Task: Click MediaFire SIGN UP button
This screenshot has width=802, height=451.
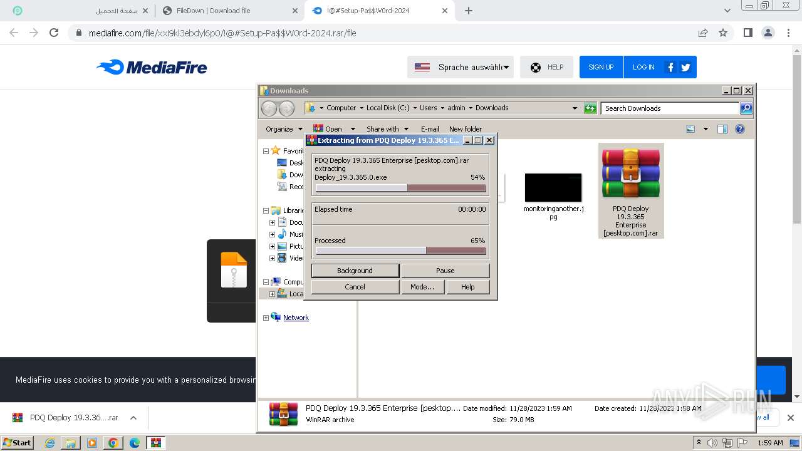Action: [x=601, y=67]
